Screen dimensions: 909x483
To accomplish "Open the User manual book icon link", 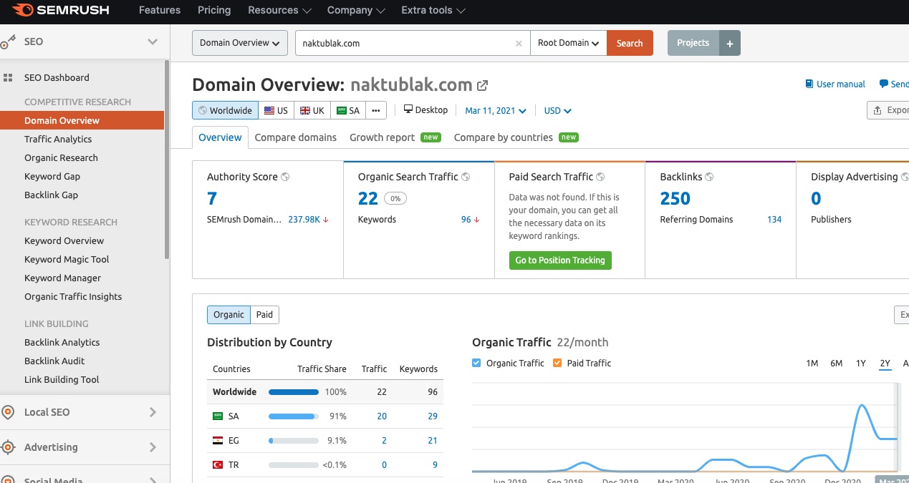I will (809, 84).
